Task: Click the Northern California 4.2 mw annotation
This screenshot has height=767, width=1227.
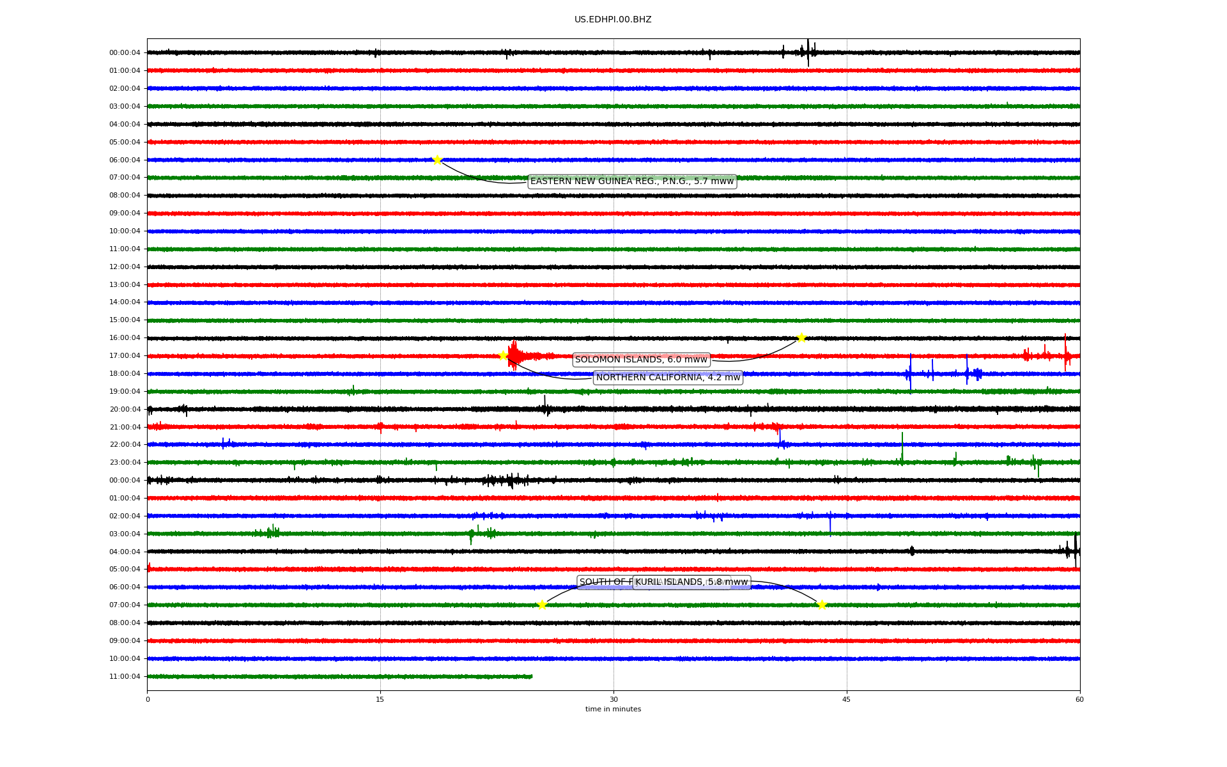Action: [668, 378]
